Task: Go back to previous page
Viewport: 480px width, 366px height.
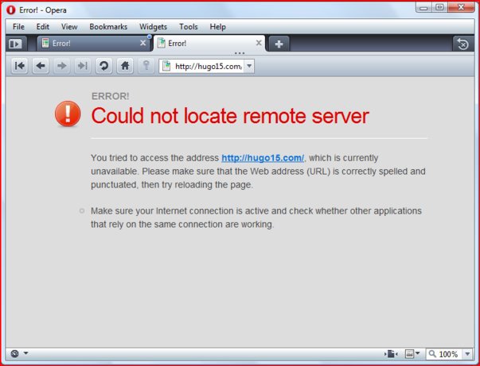Action: point(41,66)
